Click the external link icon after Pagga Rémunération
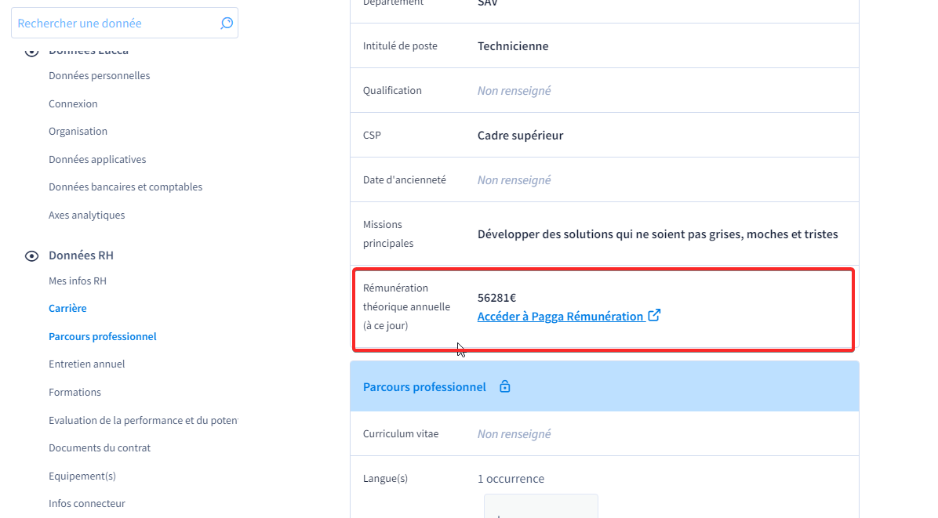This screenshot has height=518, width=938. click(x=654, y=315)
